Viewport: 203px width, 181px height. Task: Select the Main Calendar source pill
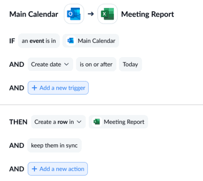coord(91,41)
